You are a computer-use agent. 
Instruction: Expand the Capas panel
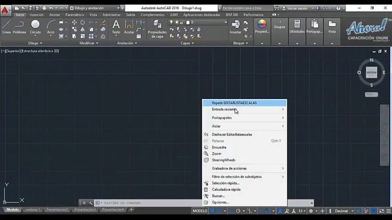[187, 43]
